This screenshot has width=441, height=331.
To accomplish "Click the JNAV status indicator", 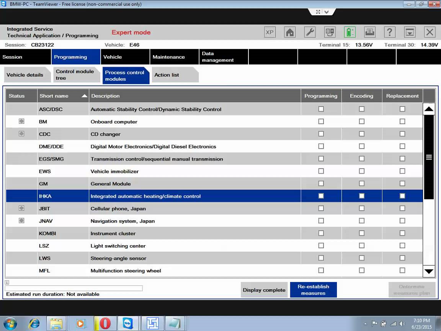I will coord(21,221).
